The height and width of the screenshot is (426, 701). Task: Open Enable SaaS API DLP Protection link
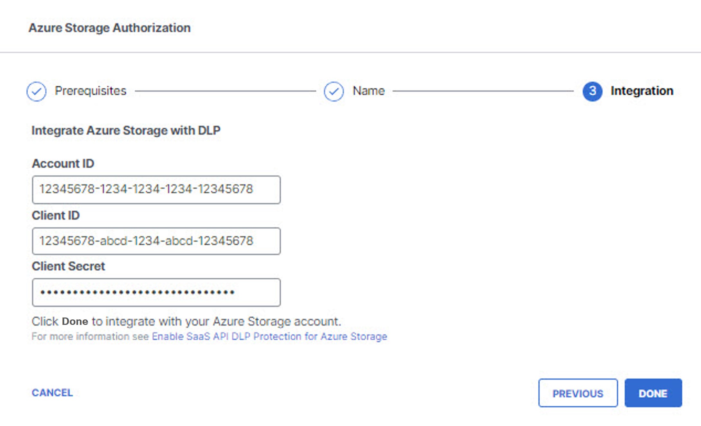click(x=269, y=336)
